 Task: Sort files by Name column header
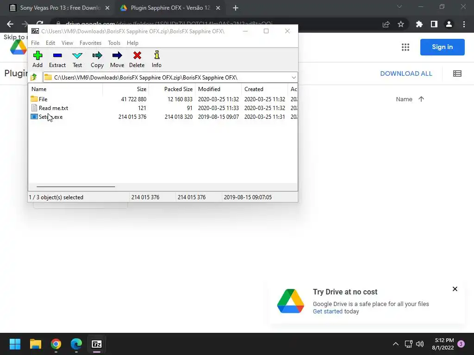[x=66, y=89]
